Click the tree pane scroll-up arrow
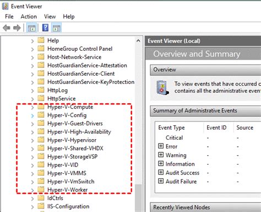 click(138, 41)
